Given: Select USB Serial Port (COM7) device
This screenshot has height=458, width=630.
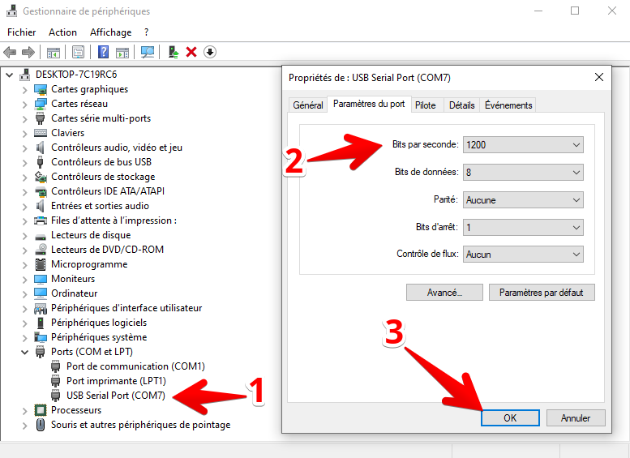Looking at the screenshot, I should click(x=116, y=396).
